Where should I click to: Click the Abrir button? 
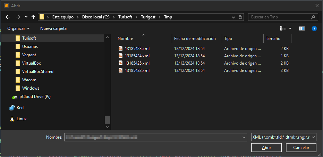pos(266,148)
